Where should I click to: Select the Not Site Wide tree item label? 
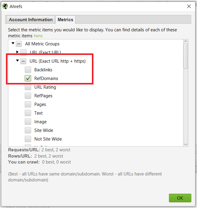click(48, 139)
